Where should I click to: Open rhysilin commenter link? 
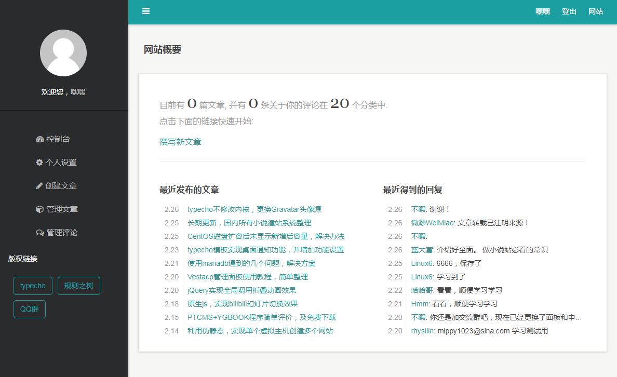coord(423,331)
